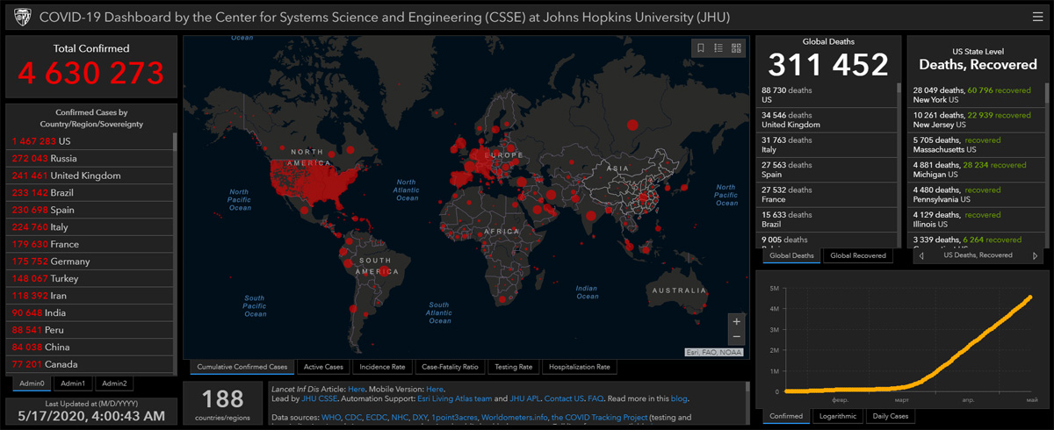The width and height of the screenshot is (1054, 430).
Task: Open the FAQ link
Action: (596, 398)
